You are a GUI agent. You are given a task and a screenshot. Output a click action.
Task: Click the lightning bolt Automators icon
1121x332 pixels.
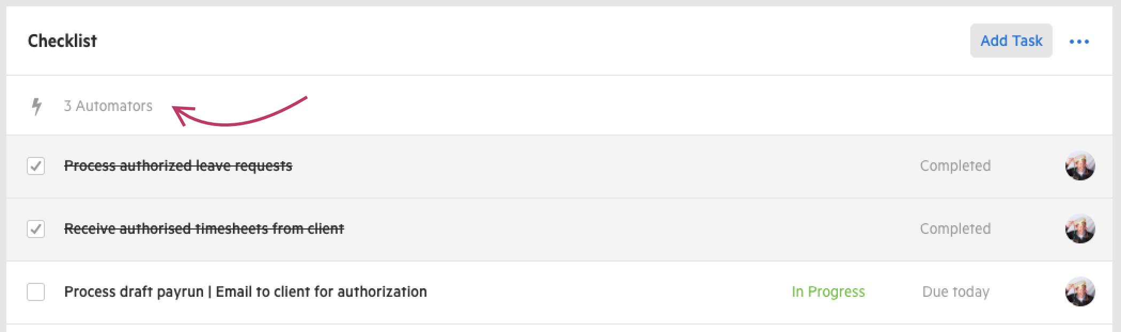[x=36, y=106]
